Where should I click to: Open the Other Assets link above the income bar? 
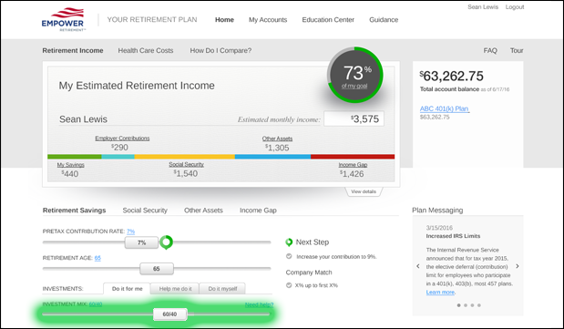(277, 139)
